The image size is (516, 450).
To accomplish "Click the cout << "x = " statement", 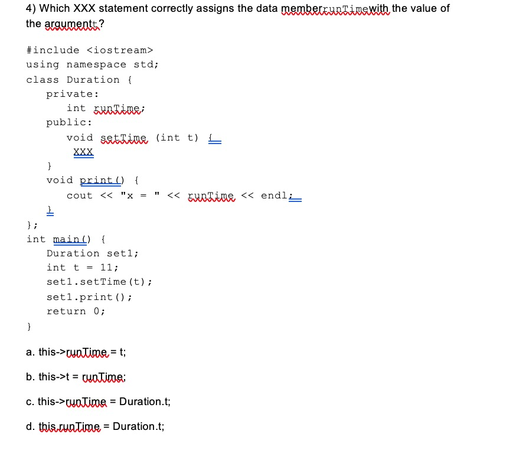I will [x=184, y=195].
